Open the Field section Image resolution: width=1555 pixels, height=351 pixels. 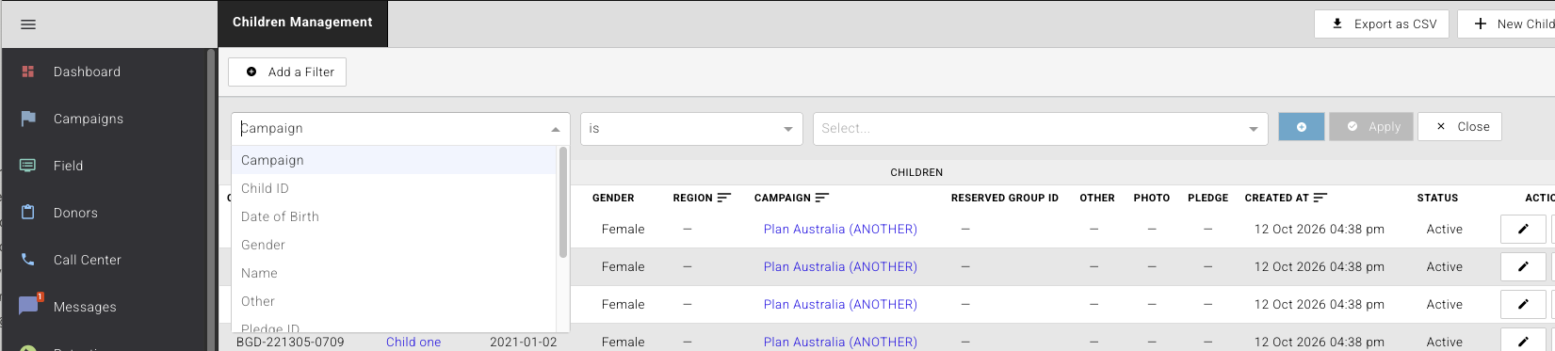tap(68, 166)
